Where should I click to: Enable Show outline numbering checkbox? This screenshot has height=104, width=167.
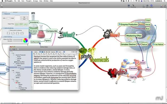coord(9,30)
